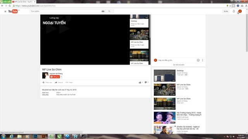Open the emoji picker in live chat
The image size is (248, 139).
[x=198, y=60]
